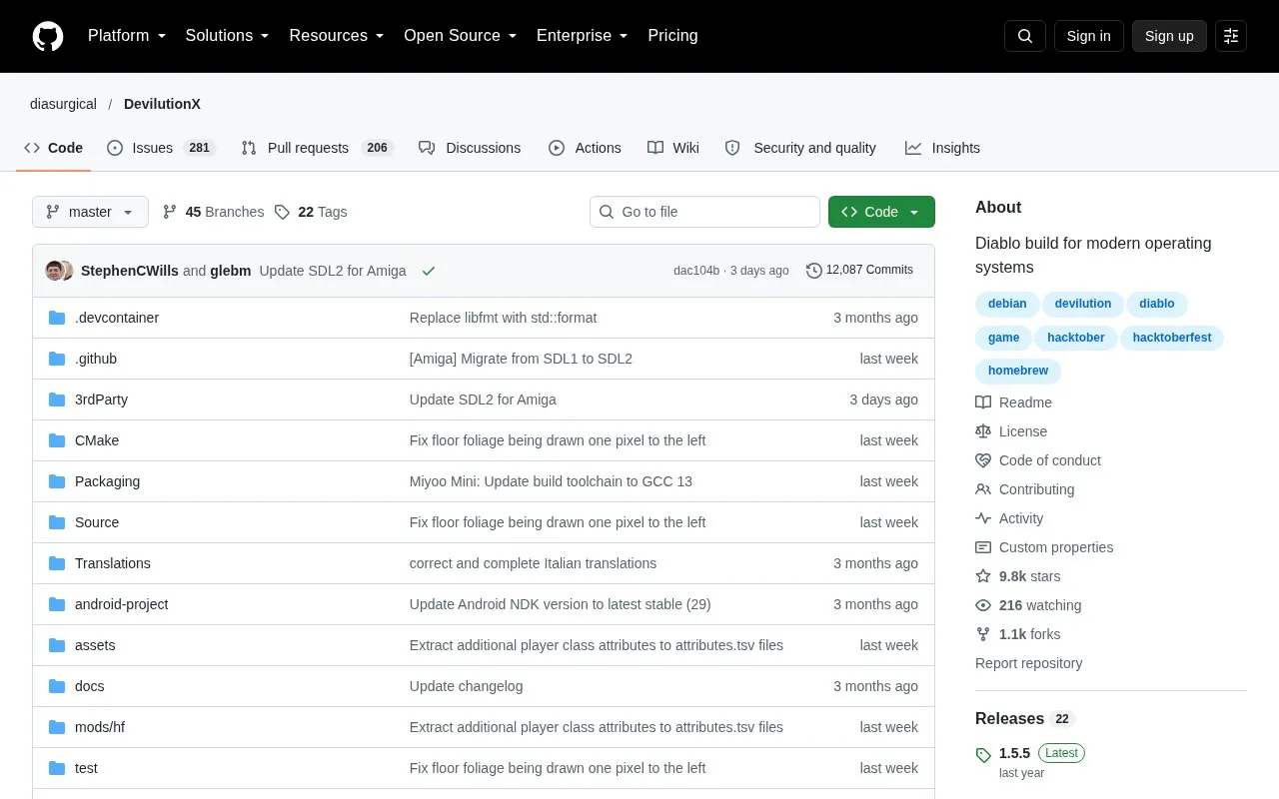The image size is (1279, 799).
Task: Open the android-project folder
Action: tap(121, 604)
